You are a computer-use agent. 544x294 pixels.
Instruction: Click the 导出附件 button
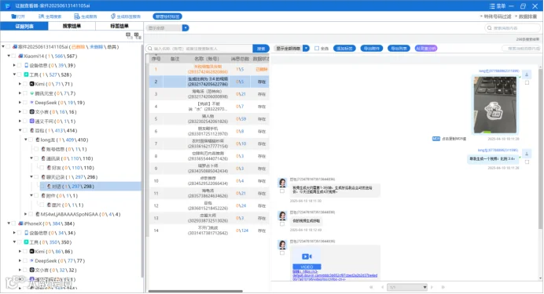point(372,49)
